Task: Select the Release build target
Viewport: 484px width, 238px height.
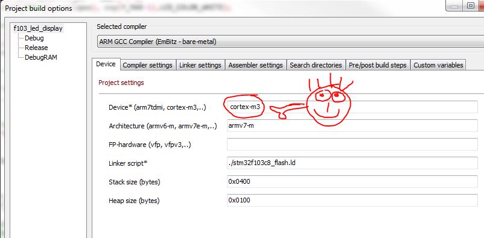Action: 36,48
